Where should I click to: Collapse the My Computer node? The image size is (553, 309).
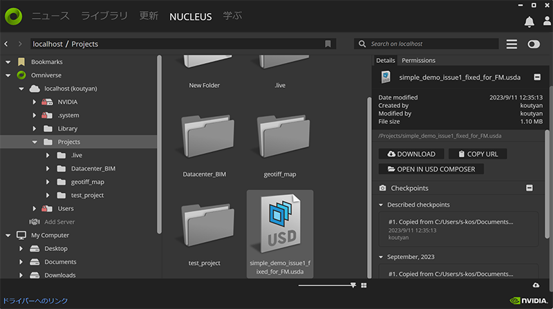(8, 236)
